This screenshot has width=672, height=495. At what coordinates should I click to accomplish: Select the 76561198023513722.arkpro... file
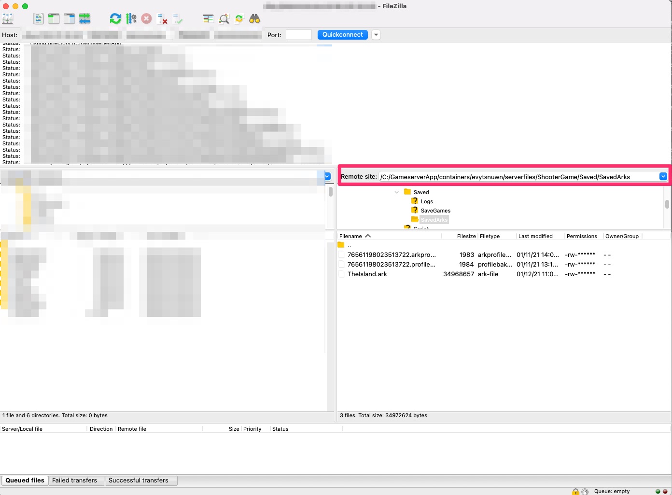point(392,255)
